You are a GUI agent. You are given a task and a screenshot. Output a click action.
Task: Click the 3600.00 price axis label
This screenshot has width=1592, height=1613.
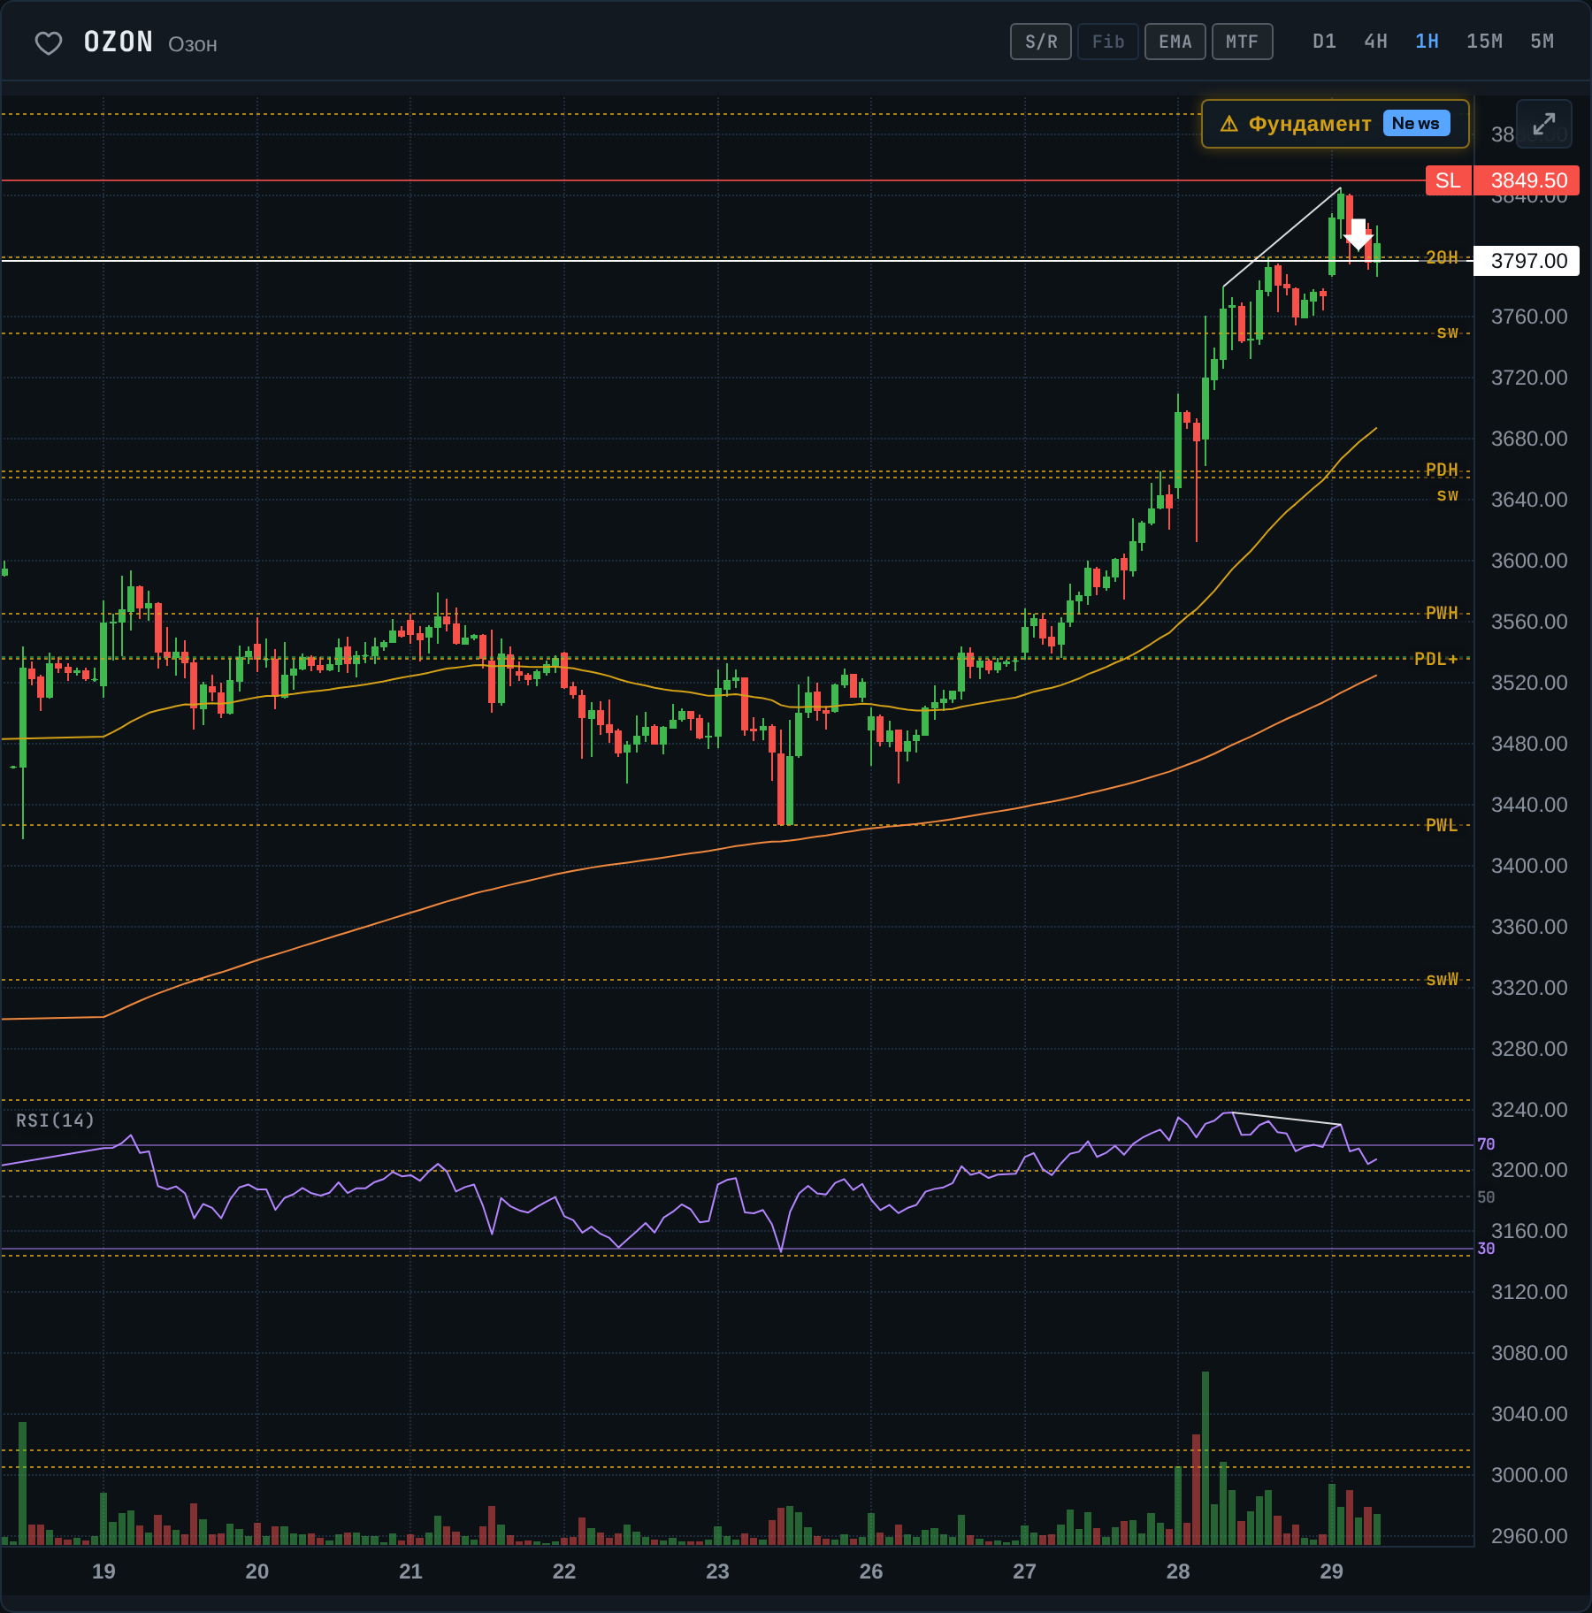click(1529, 561)
